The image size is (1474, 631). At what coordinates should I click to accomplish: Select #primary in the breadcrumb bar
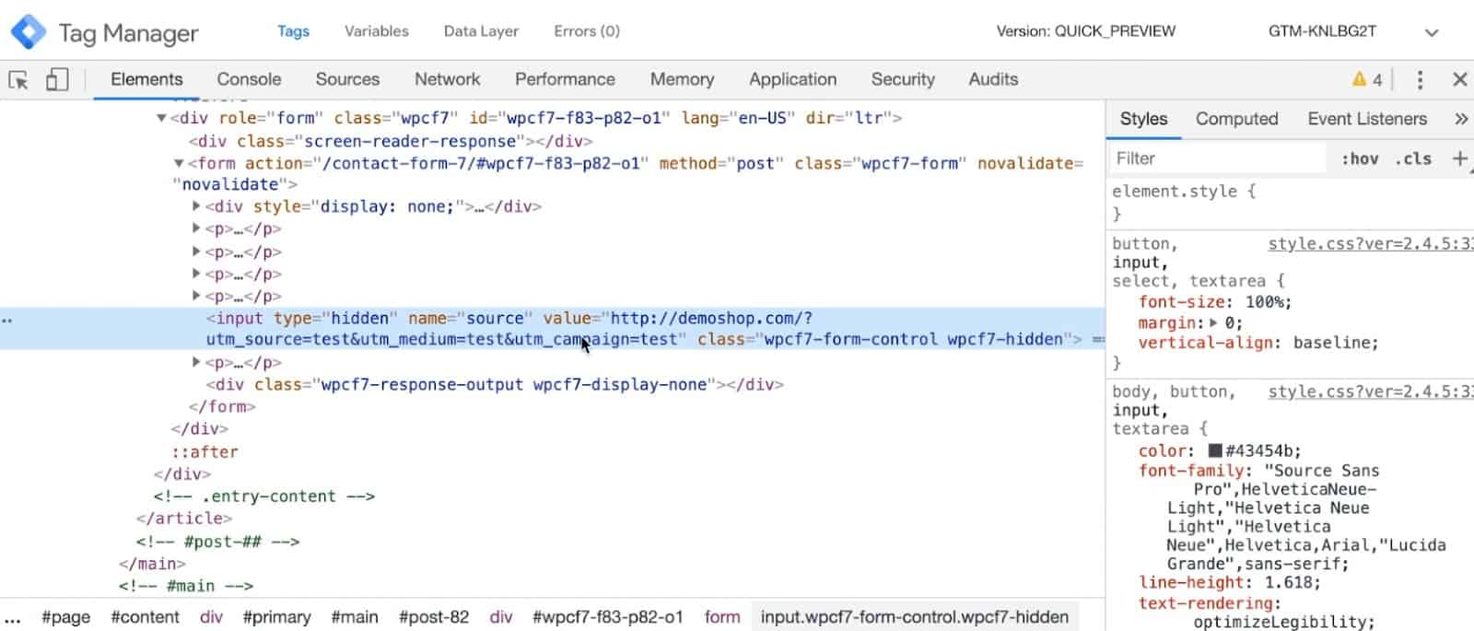[276, 617]
